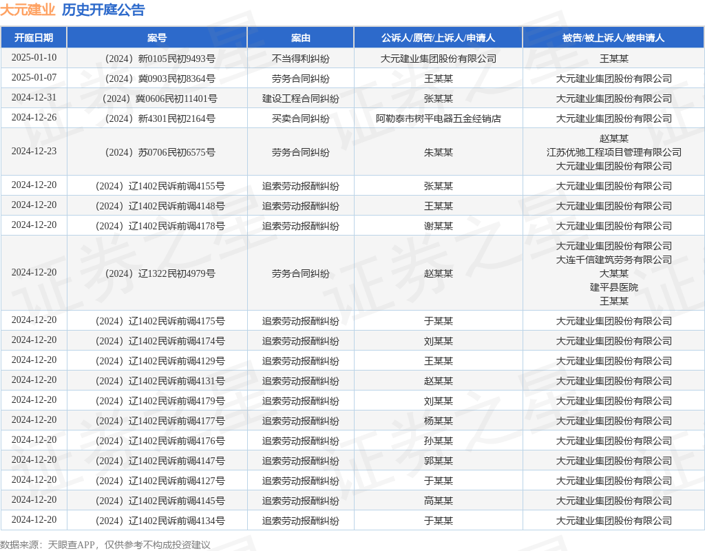
Task: Click the 历史开庭公告 heading
Action: pos(103,10)
